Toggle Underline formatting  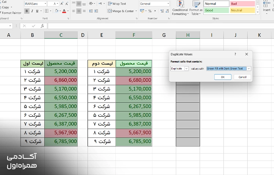point(37,11)
